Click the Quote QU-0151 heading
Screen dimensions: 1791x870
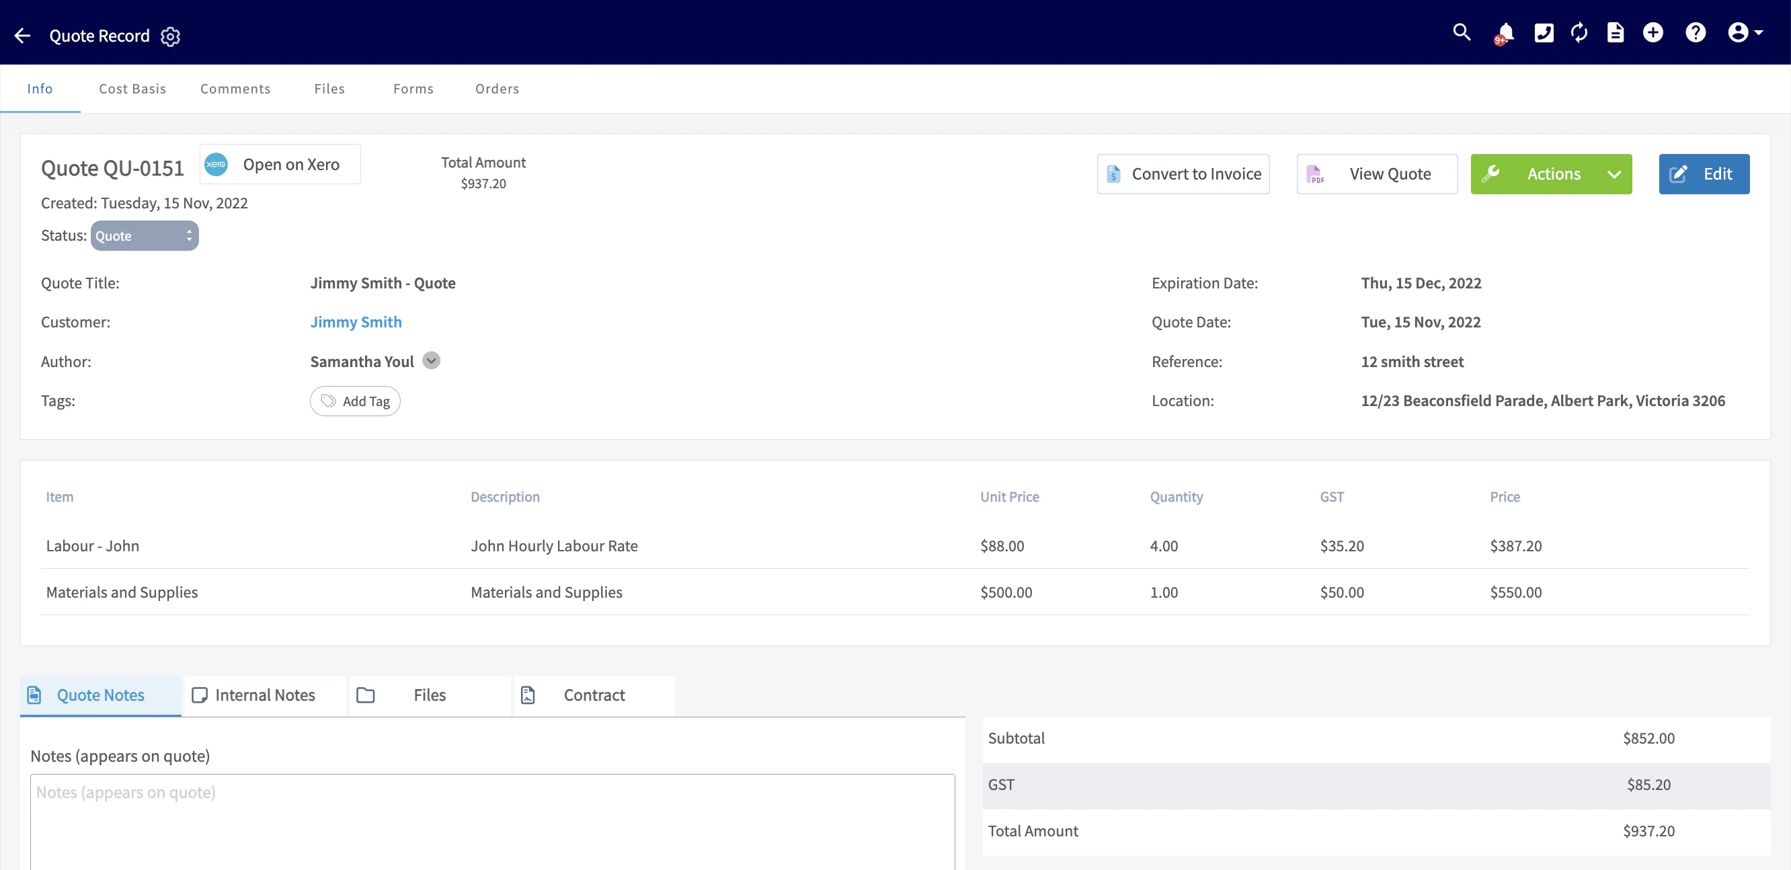(x=113, y=167)
